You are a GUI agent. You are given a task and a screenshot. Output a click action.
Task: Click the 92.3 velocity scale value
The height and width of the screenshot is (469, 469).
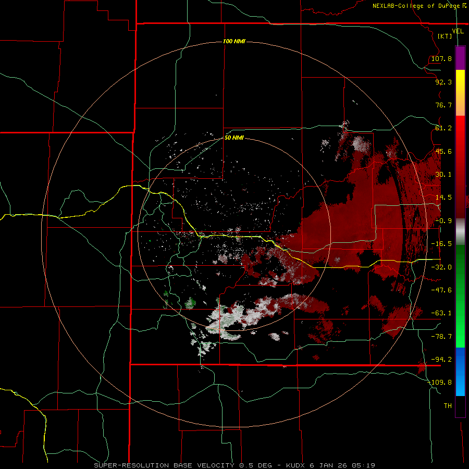(x=443, y=82)
